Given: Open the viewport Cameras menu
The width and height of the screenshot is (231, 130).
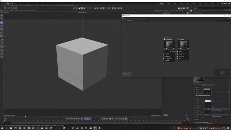Looking at the screenshot, I should [x=12, y=10].
